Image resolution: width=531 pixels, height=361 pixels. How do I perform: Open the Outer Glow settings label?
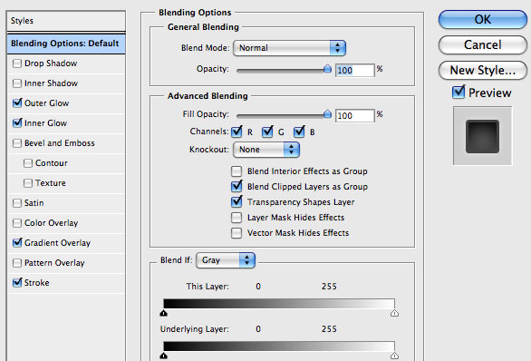point(47,103)
